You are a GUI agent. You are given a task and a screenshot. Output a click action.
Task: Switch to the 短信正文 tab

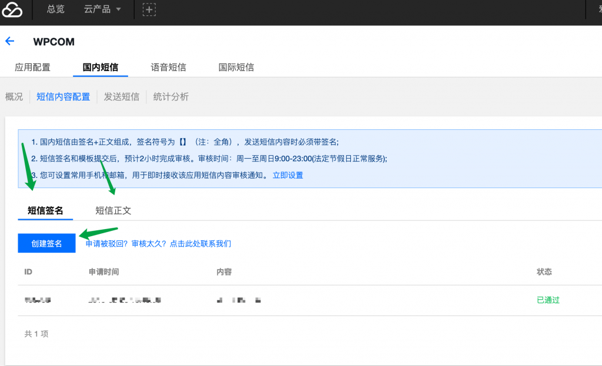pos(113,210)
